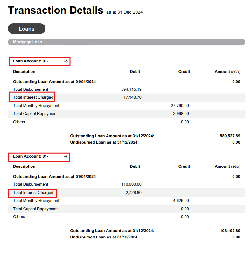252x255 pixels.
Task: Click the 2,728.80 interest charged value
Action: point(134,193)
